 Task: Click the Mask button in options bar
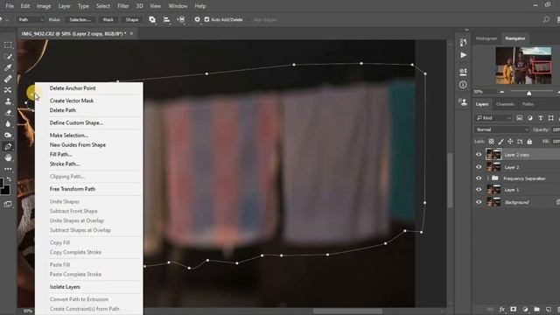[108, 19]
